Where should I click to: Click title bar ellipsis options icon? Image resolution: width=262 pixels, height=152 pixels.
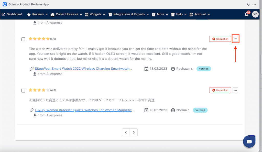pyautogui.click(x=254, y=4)
